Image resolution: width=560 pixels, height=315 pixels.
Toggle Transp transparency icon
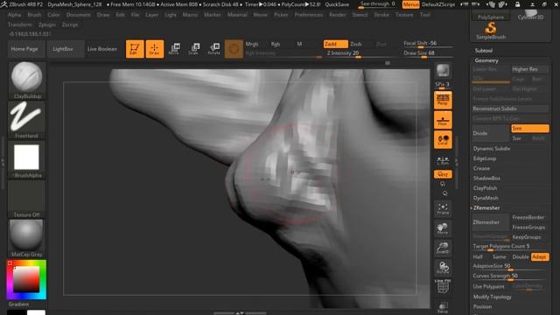tap(443, 307)
